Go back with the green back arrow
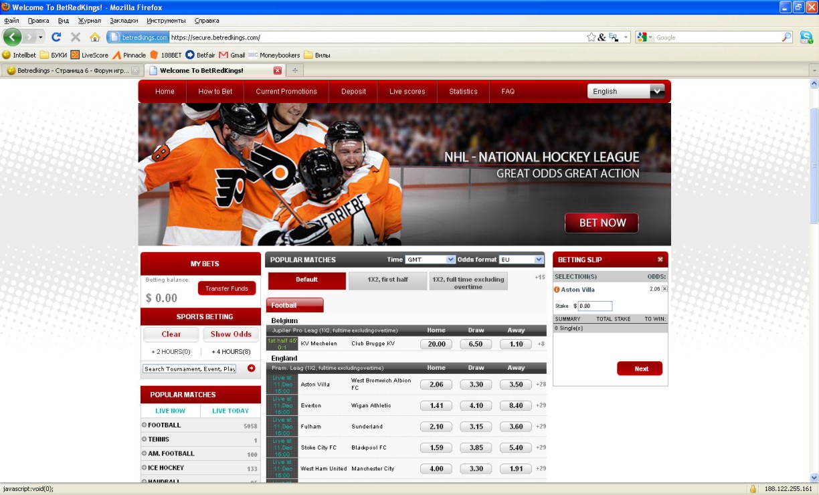The image size is (819, 495). [x=13, y=37]
